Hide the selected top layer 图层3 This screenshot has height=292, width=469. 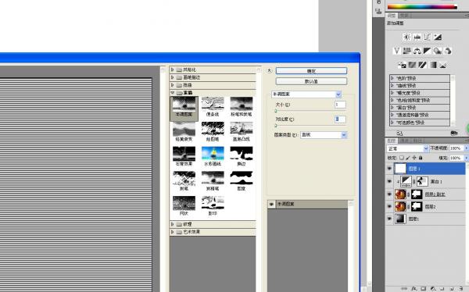pos(389,169)
